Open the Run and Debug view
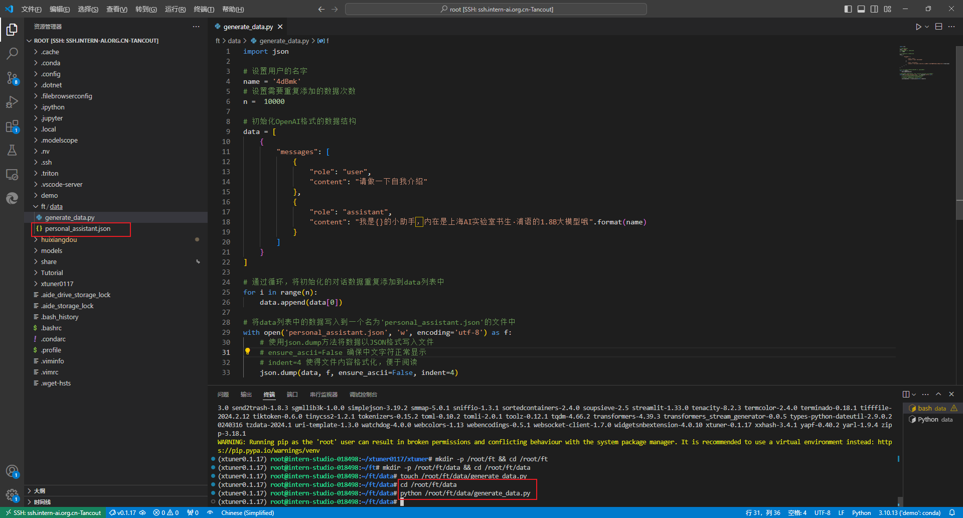The width and height of the screenshot is (963, 518). [12, 102]
